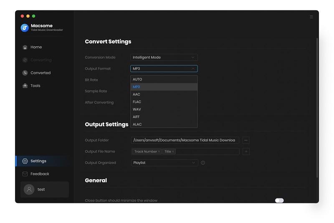Select ALAC output format
The height and width of the screenshot is (223, 334).
pyautogui.click(x=164, y=124)
